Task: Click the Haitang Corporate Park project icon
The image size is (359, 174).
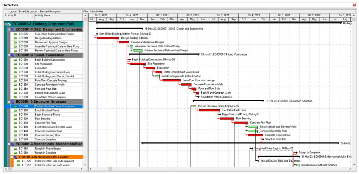Action: pos(9,24)
